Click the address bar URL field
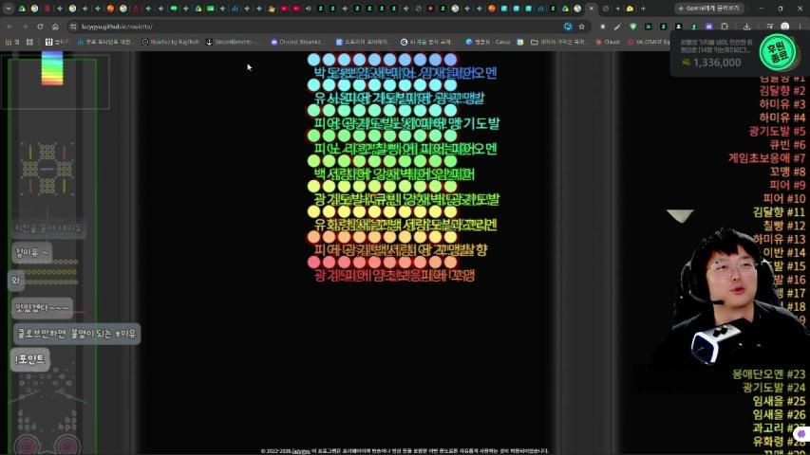This screenshot has width=810, height=455. (x=320, y=27)
